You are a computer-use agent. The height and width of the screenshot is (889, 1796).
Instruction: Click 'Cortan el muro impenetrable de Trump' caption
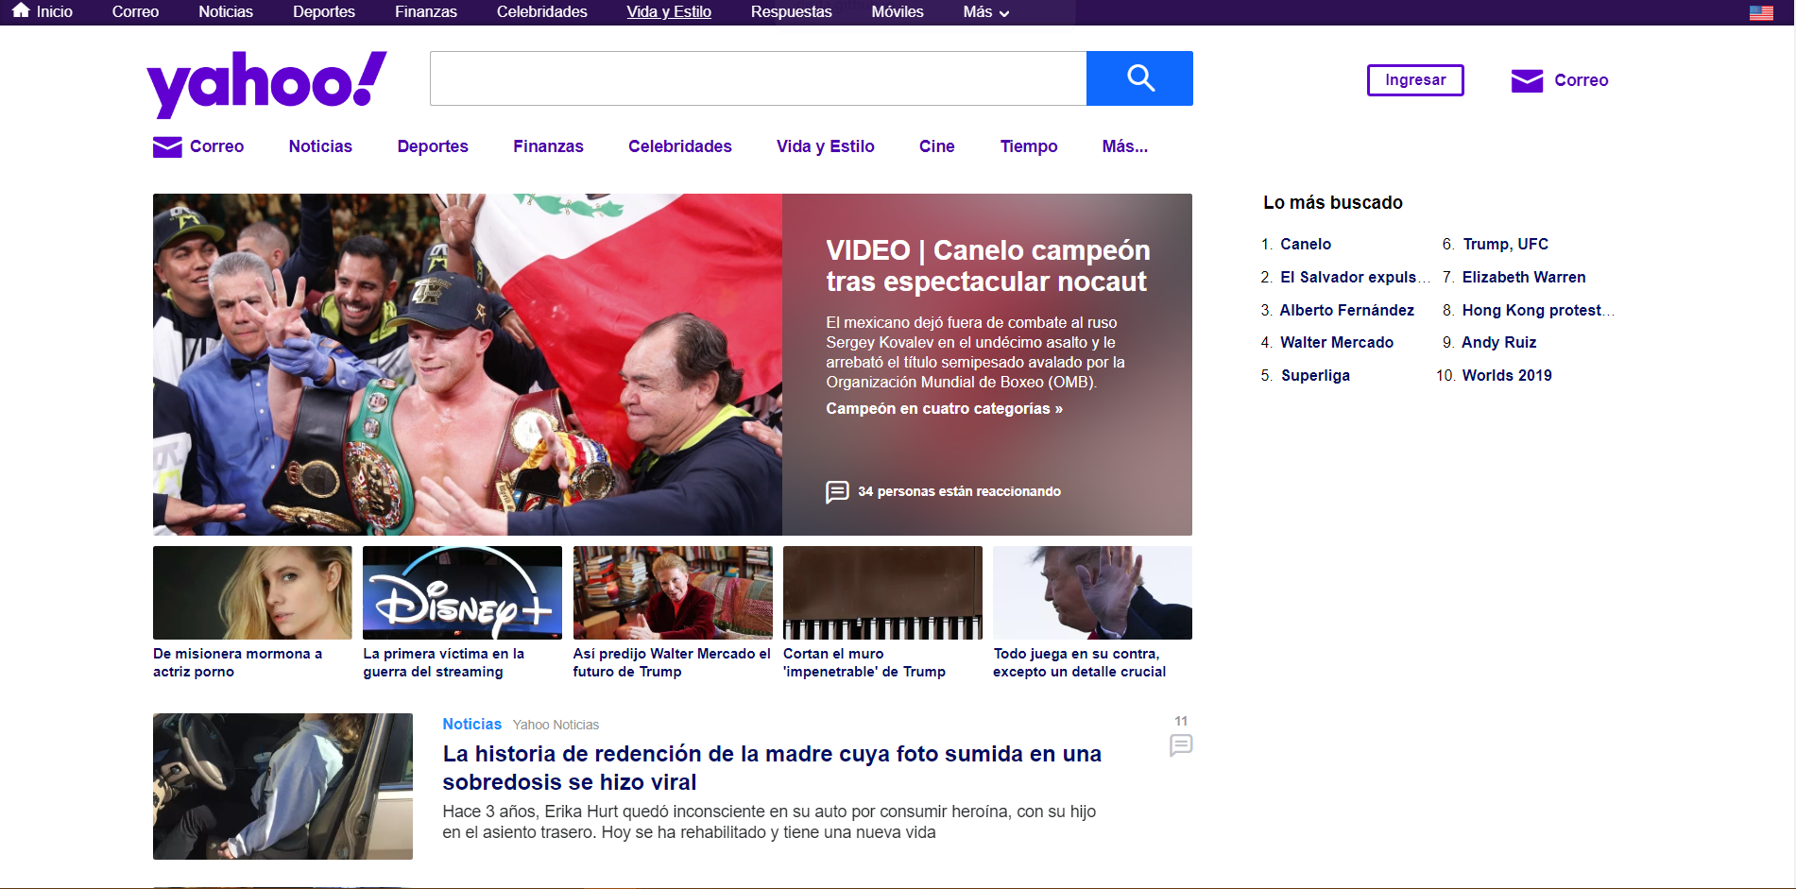pos(864,662)
